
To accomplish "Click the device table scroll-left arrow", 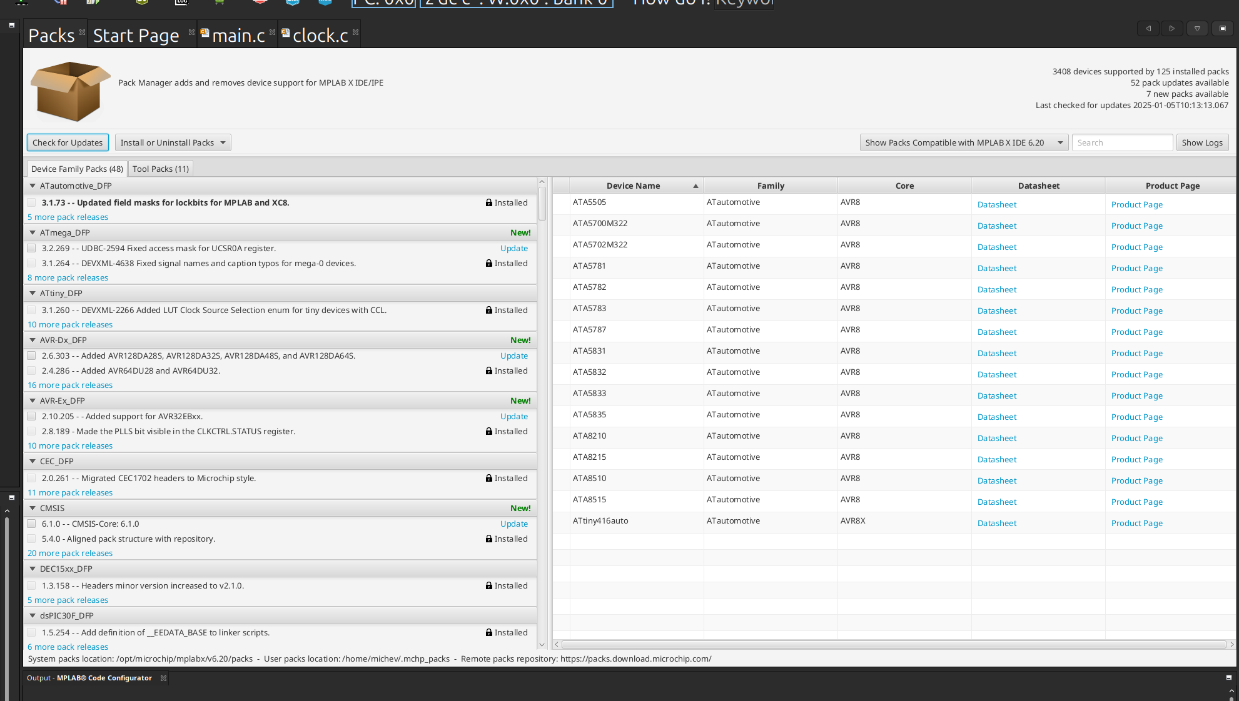I will click(x=557, y=644).
